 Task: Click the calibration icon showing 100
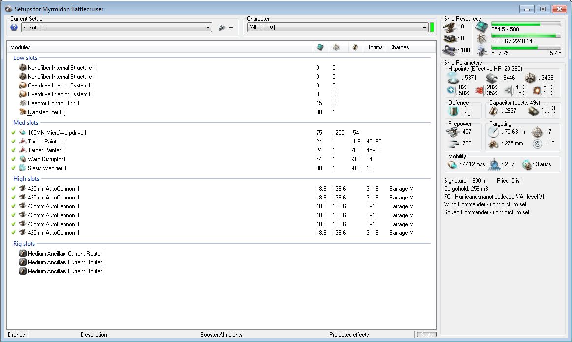449,50
